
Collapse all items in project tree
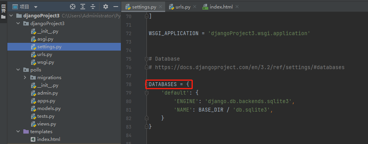pos(93,7)
